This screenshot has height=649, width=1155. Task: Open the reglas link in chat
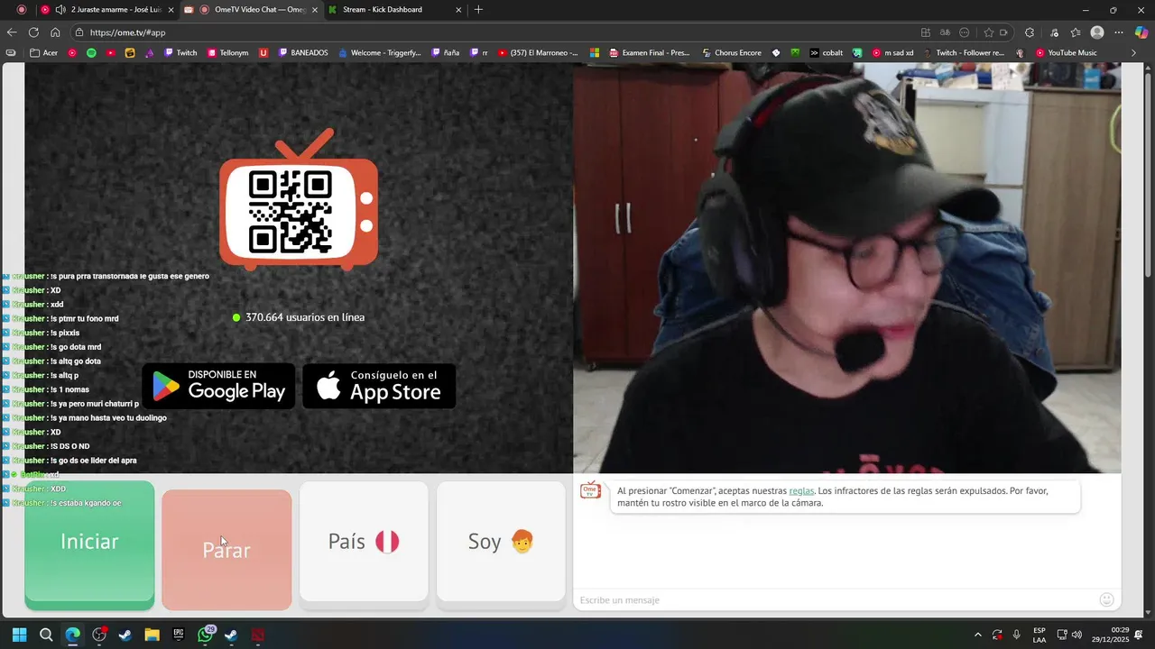tap(801, 491)
